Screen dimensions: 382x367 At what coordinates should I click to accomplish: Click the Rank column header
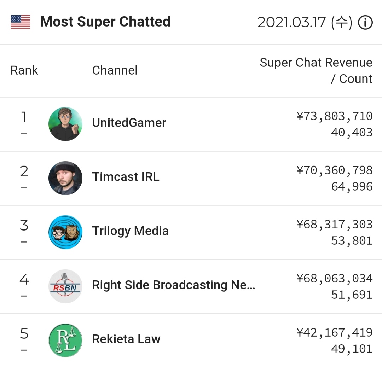click(x=24, y=71)
